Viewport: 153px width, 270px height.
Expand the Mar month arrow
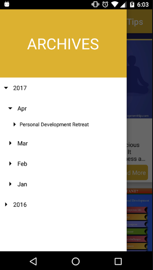10,143
